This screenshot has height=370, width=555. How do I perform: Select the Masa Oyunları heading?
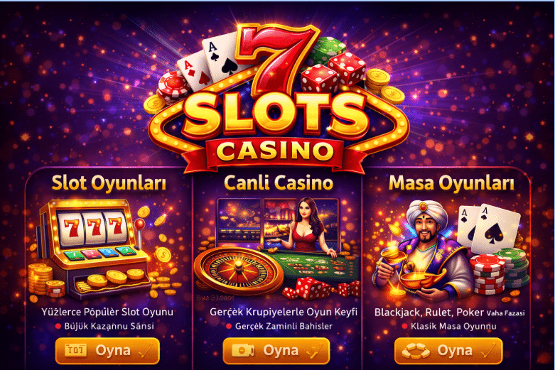(x=451, y=183)
